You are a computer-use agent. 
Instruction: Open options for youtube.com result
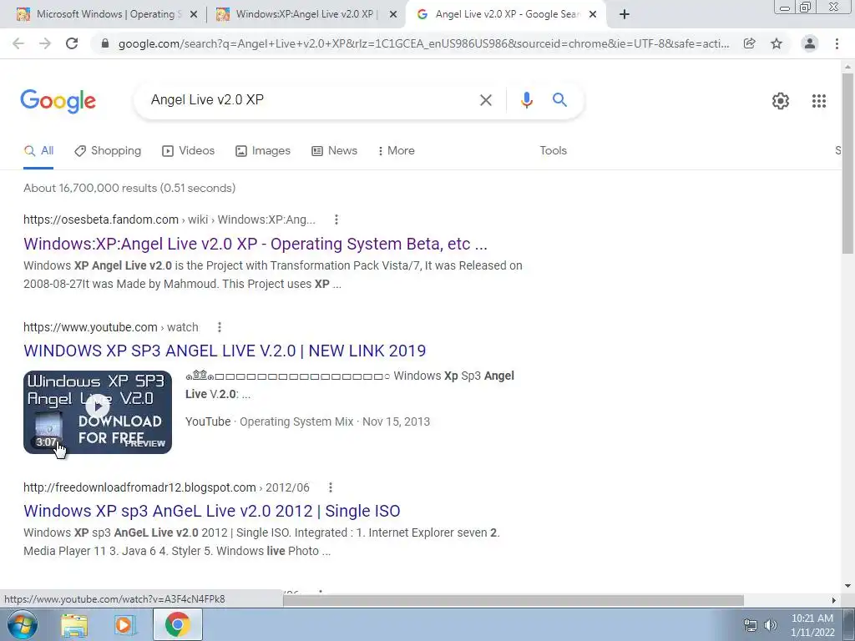(x=220, y=327)
